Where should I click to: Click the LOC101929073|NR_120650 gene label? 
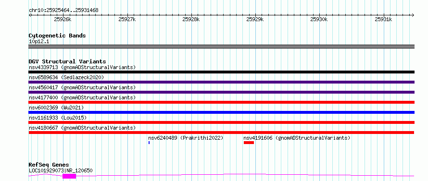(x=61, y=170)
